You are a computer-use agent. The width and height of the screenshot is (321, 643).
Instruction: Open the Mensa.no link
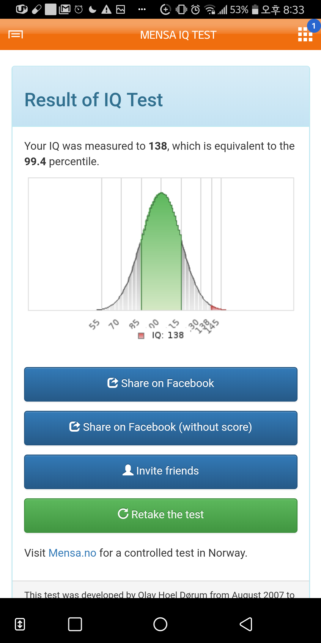click(72, 553)
